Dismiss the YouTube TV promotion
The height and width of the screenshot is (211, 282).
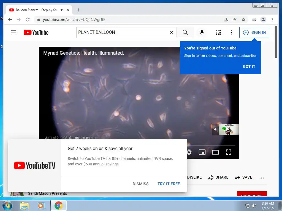click(x=141, y=184)
